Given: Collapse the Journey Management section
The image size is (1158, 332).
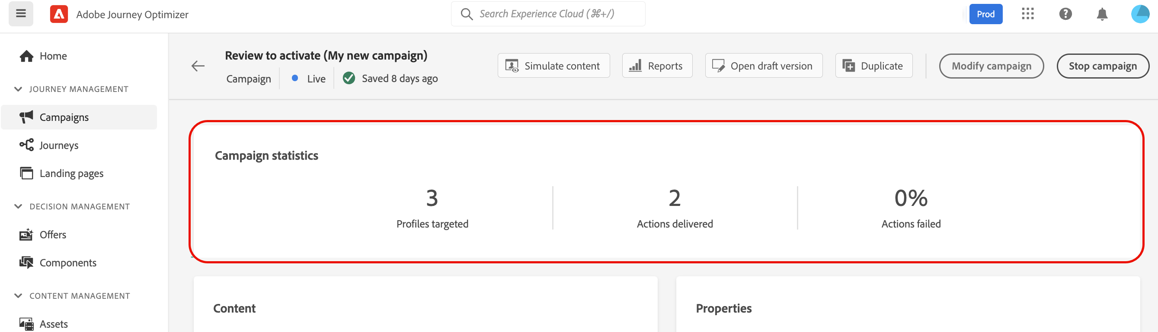Looking at the screenshot, I should point(19,89).
